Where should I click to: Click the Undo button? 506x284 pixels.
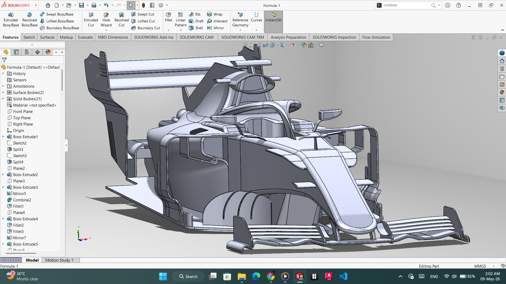point(106,5)
